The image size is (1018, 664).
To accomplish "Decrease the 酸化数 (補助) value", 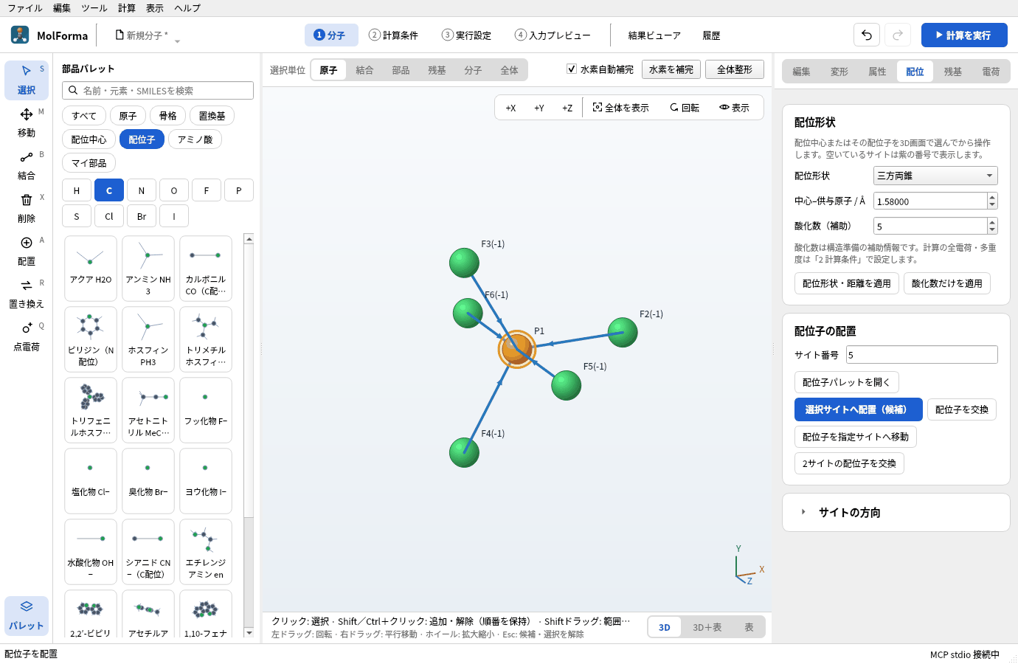I will point(992,229).
